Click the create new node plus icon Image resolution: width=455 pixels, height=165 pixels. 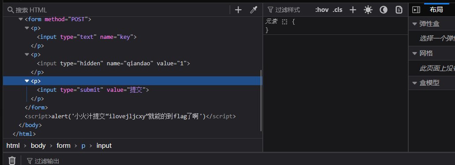(238, 10)
